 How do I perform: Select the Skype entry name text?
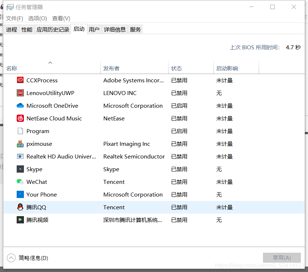[x=34, y=169]
